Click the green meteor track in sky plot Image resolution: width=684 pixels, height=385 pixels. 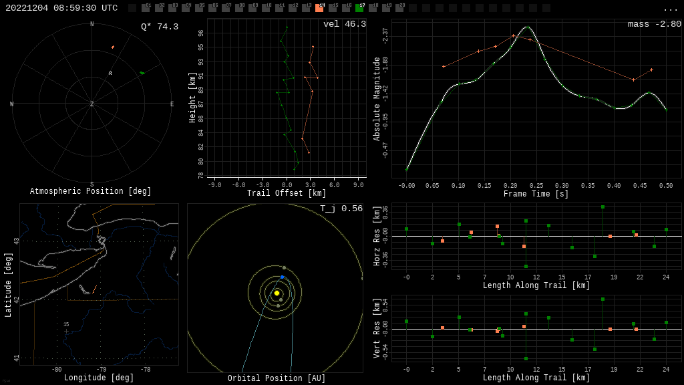tap(142, 73)
